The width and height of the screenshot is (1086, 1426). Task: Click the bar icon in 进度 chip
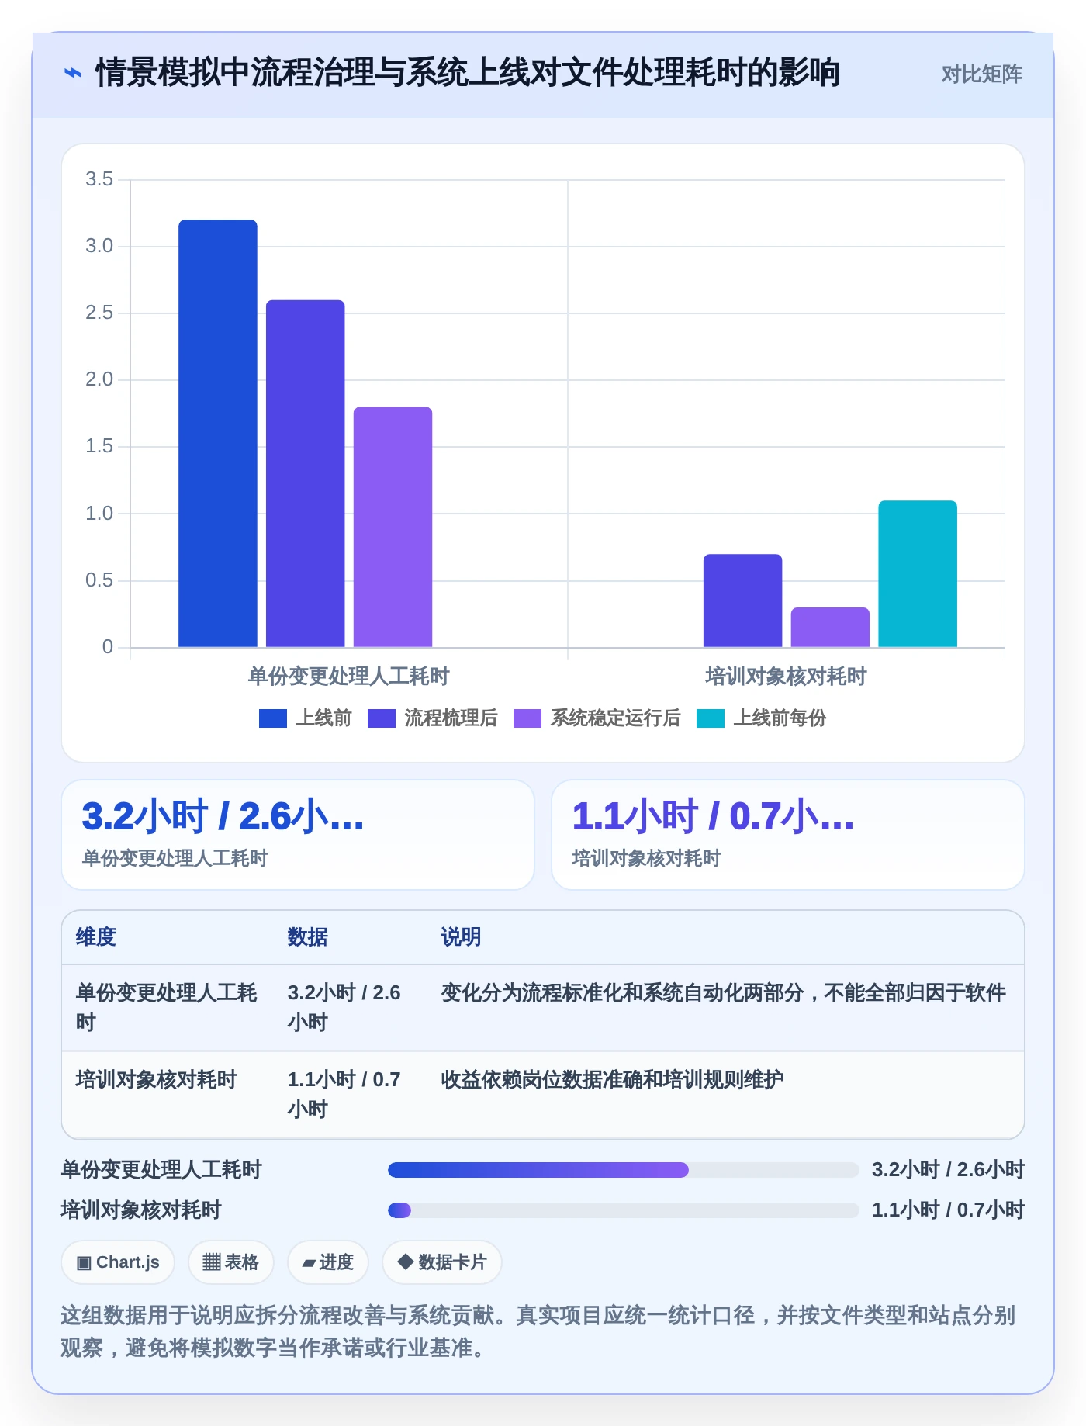point(309,1264)
